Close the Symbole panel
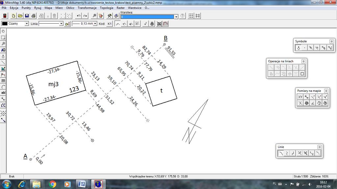337x189 pixels. [x=331, y=41]
